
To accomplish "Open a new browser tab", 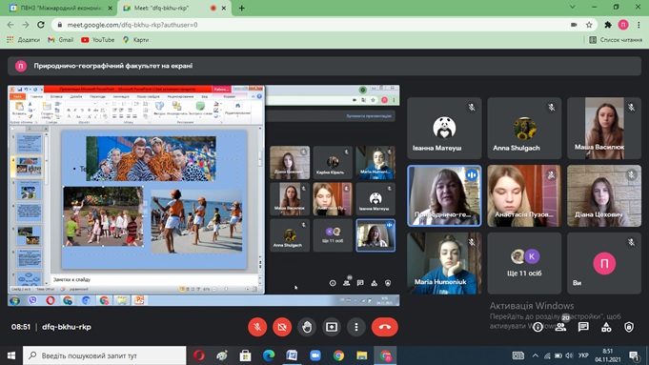I will (x=241, y=8).
